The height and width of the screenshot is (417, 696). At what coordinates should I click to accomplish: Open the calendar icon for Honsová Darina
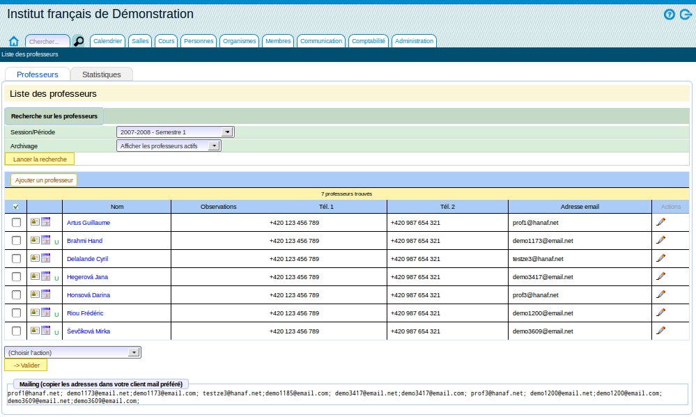point(46,294)
